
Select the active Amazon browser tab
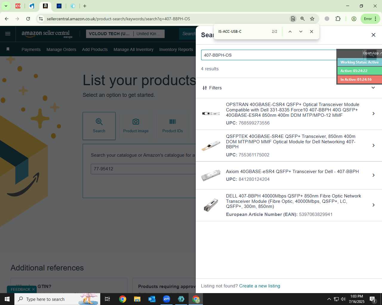pos(45,6)
